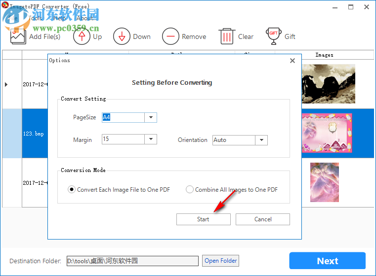The image size is (376, 276).
Task: Click the Open Folder button
Action: tap(221, 261)
